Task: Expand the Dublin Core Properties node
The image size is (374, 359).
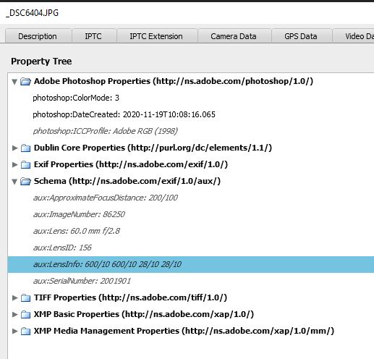Action: point(15,148)
